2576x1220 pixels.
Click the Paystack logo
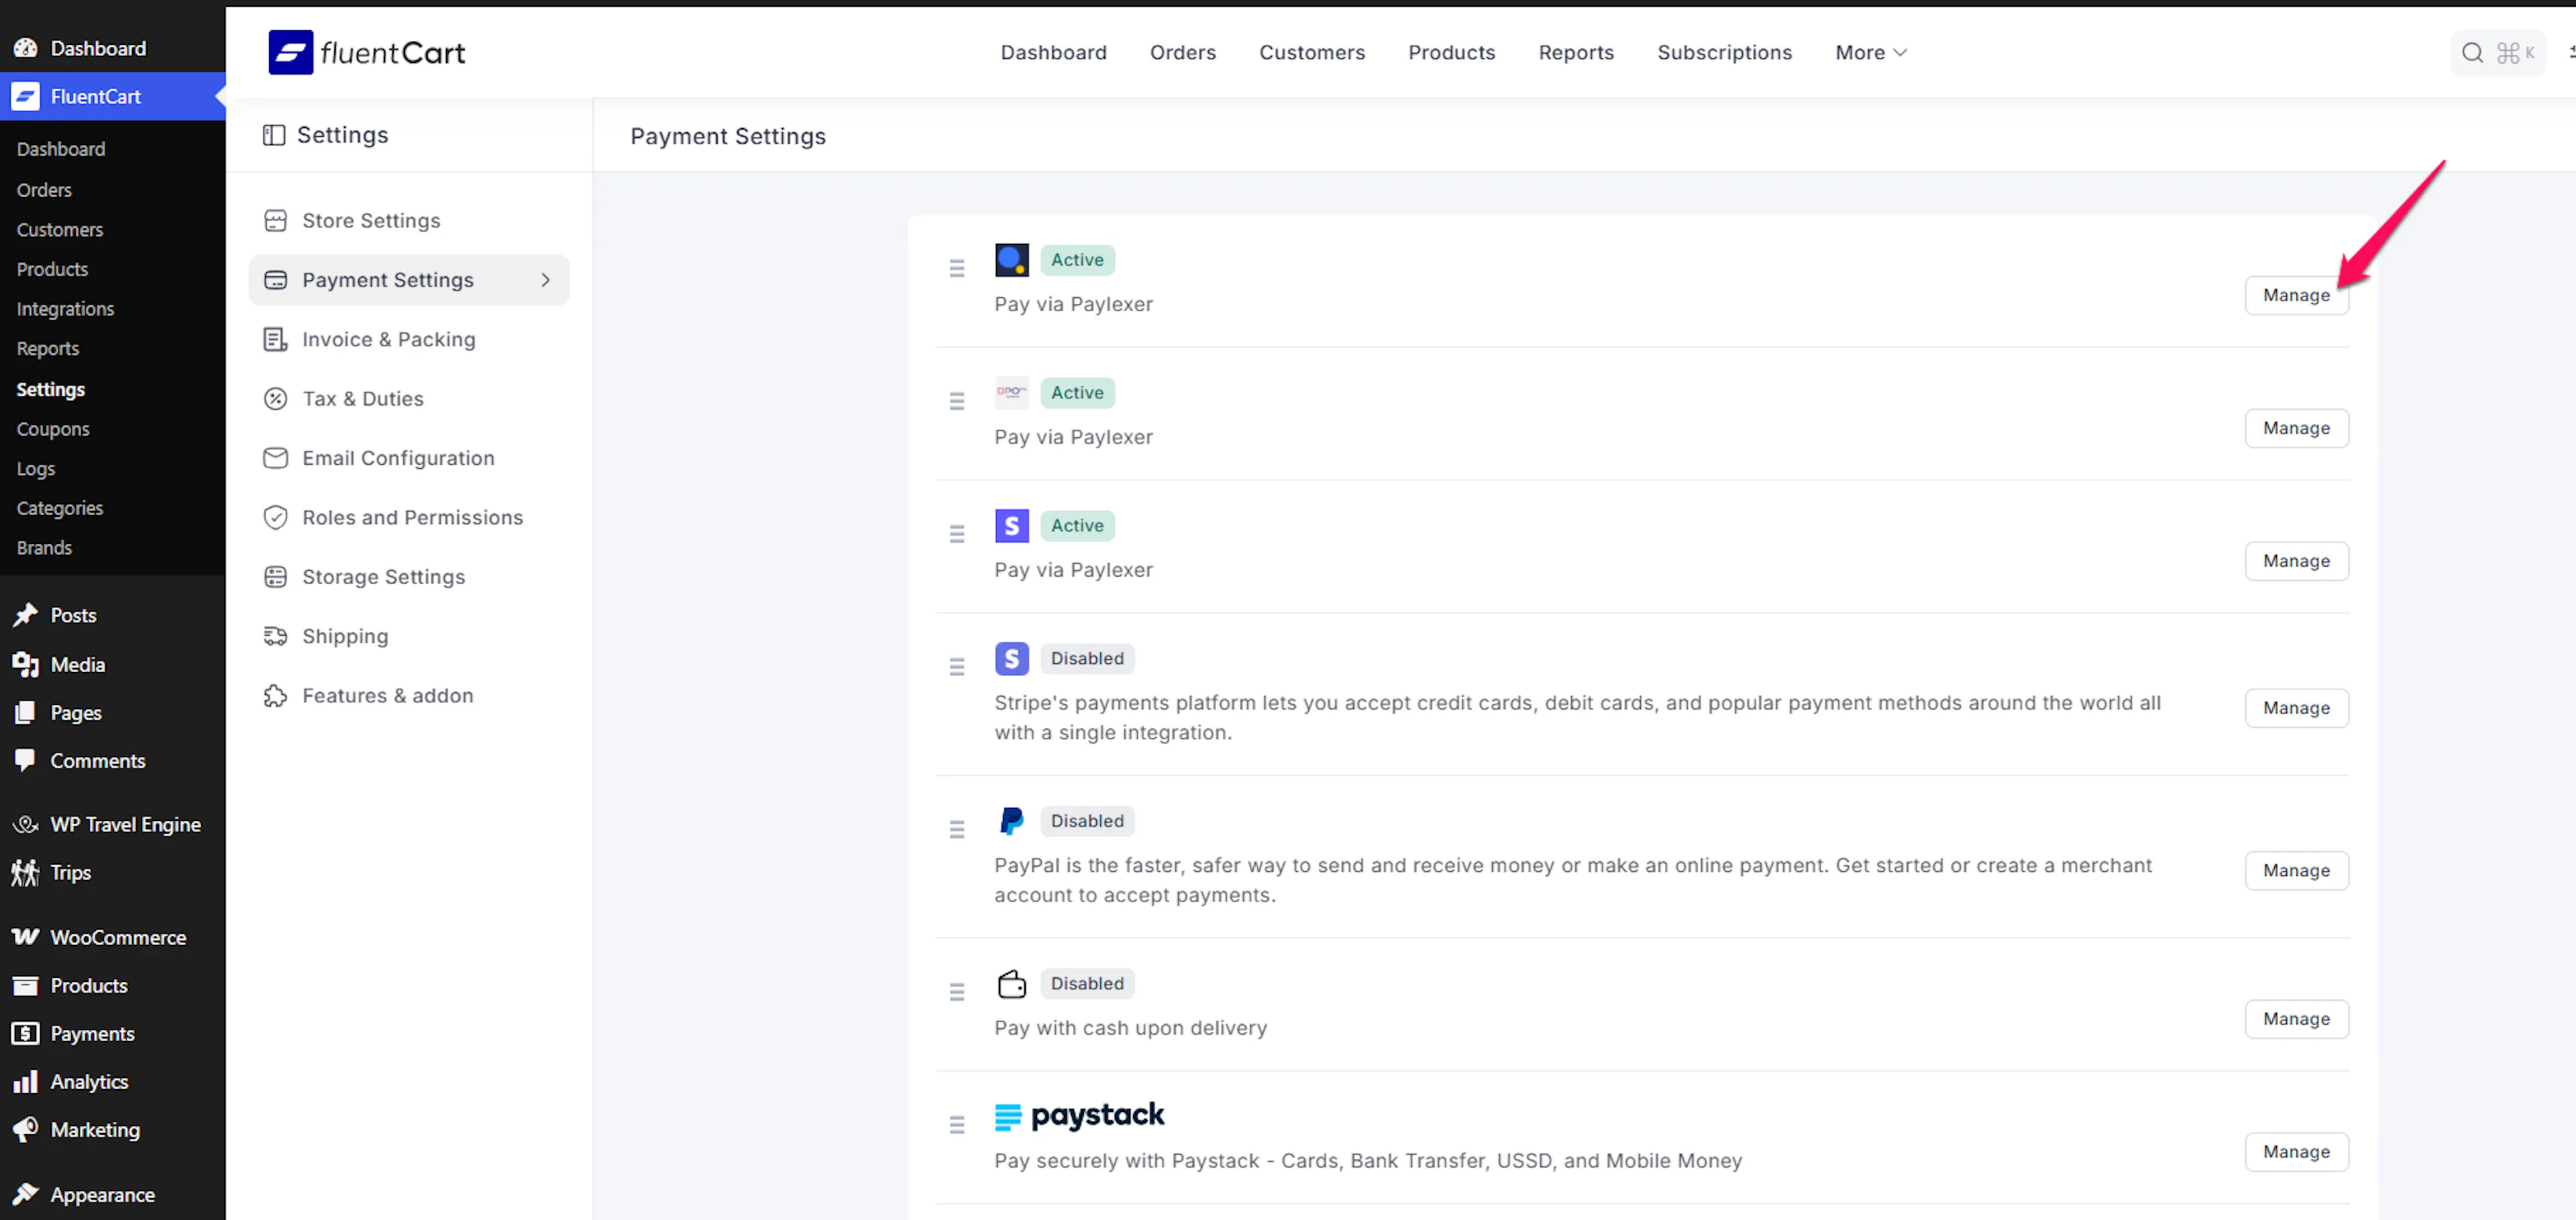click(x=1079, y=1116)
